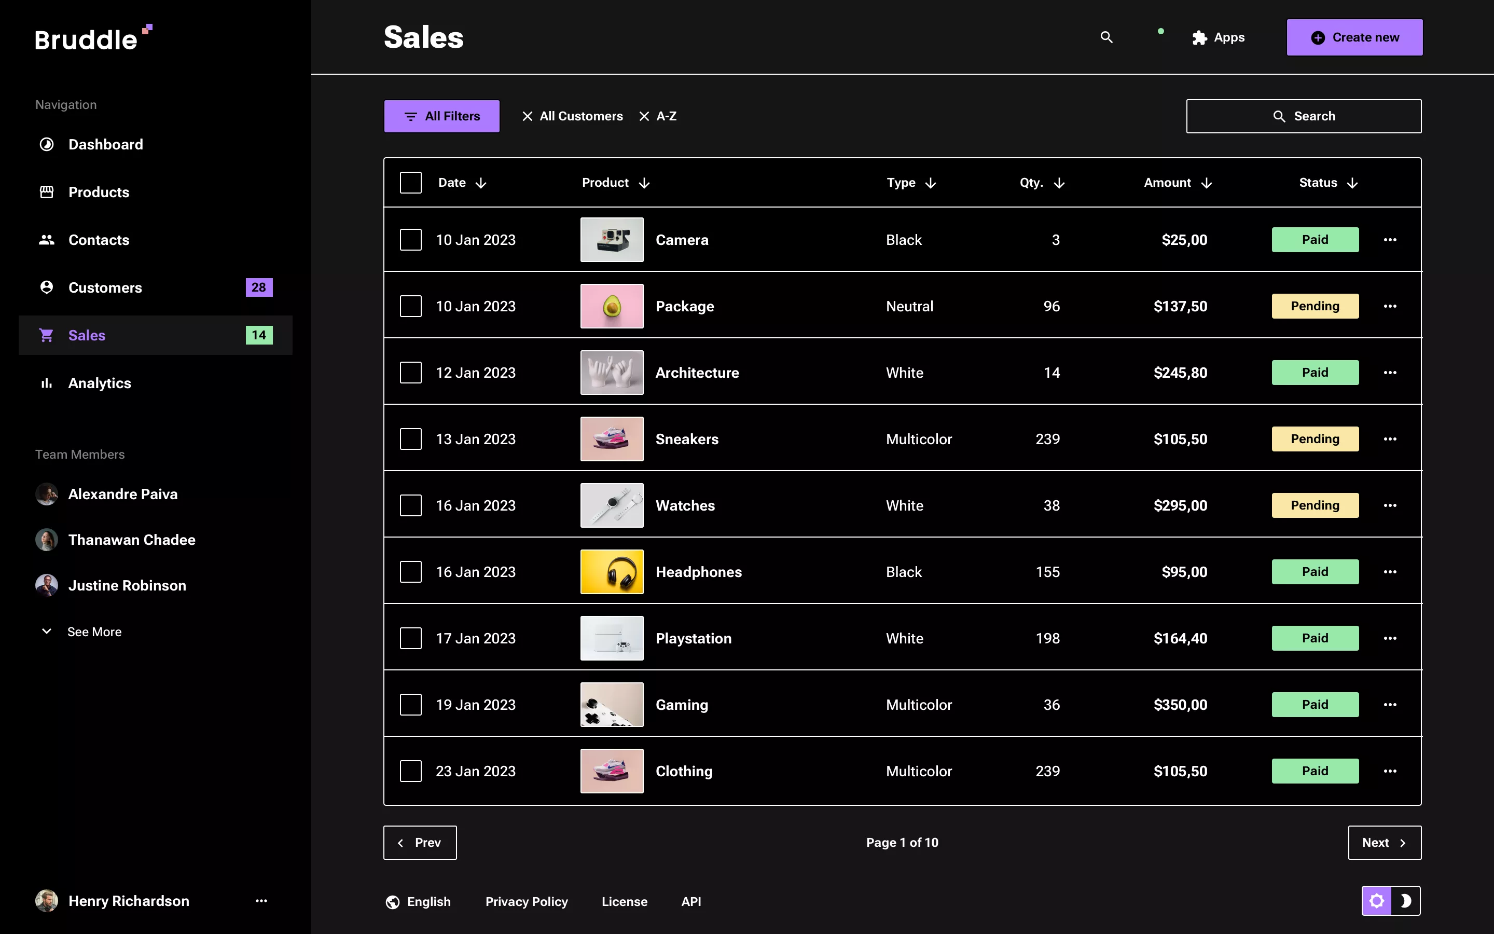
Task: Switch to the Customers section
Action: coord(105,287)
